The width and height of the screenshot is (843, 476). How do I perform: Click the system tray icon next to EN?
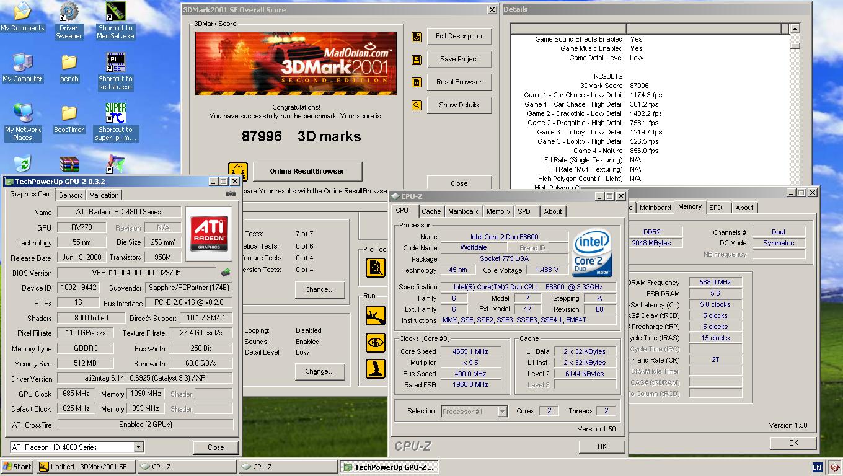click(834, 467)
